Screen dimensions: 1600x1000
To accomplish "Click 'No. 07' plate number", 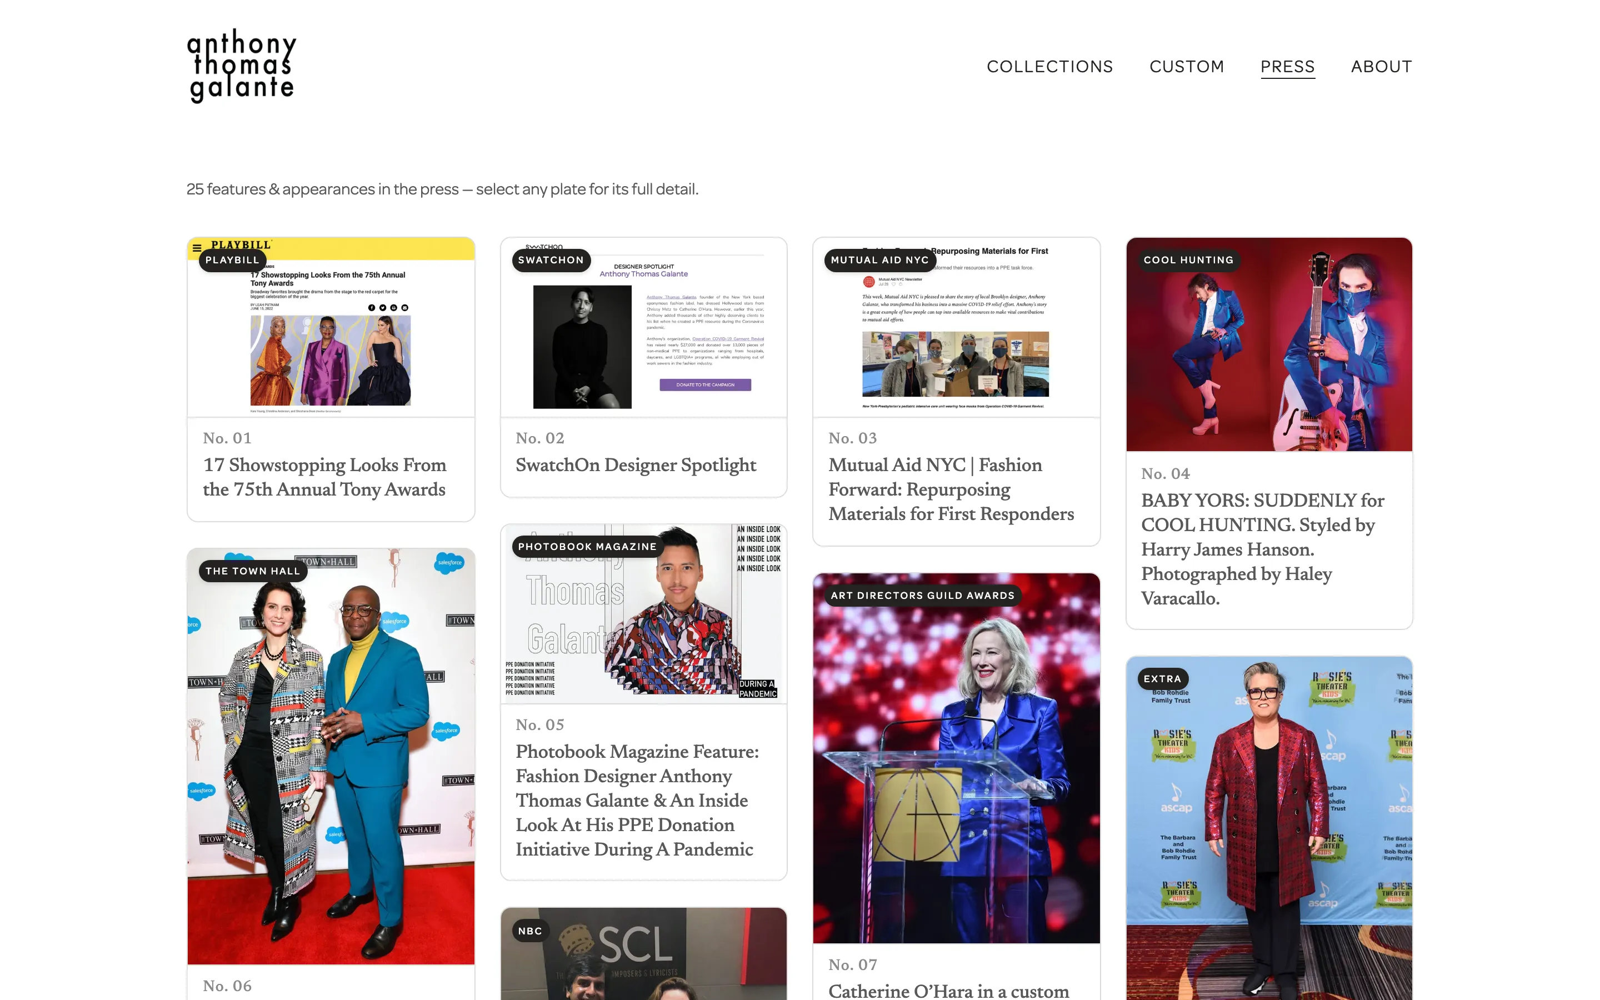I will pos(852,965).
